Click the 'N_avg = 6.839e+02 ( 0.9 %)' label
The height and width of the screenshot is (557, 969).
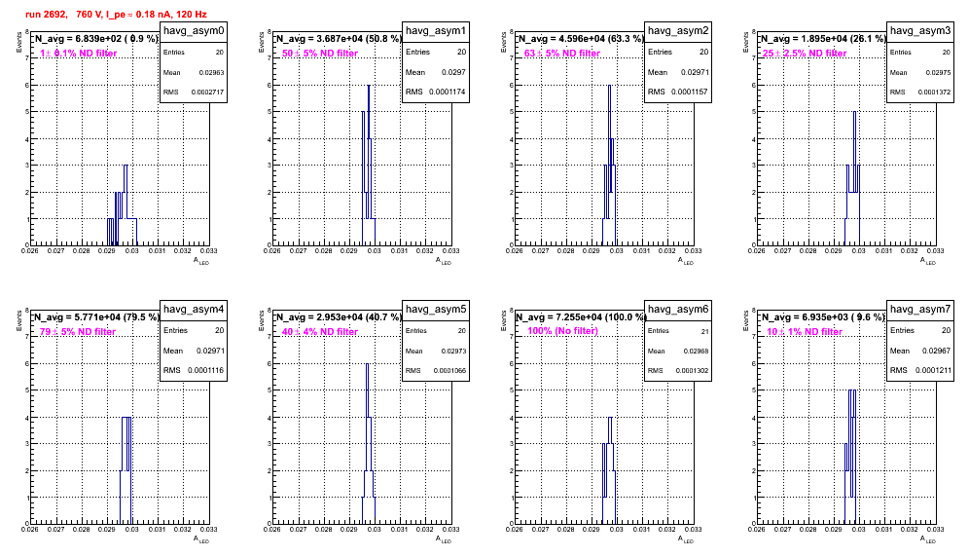click(97, 38)
